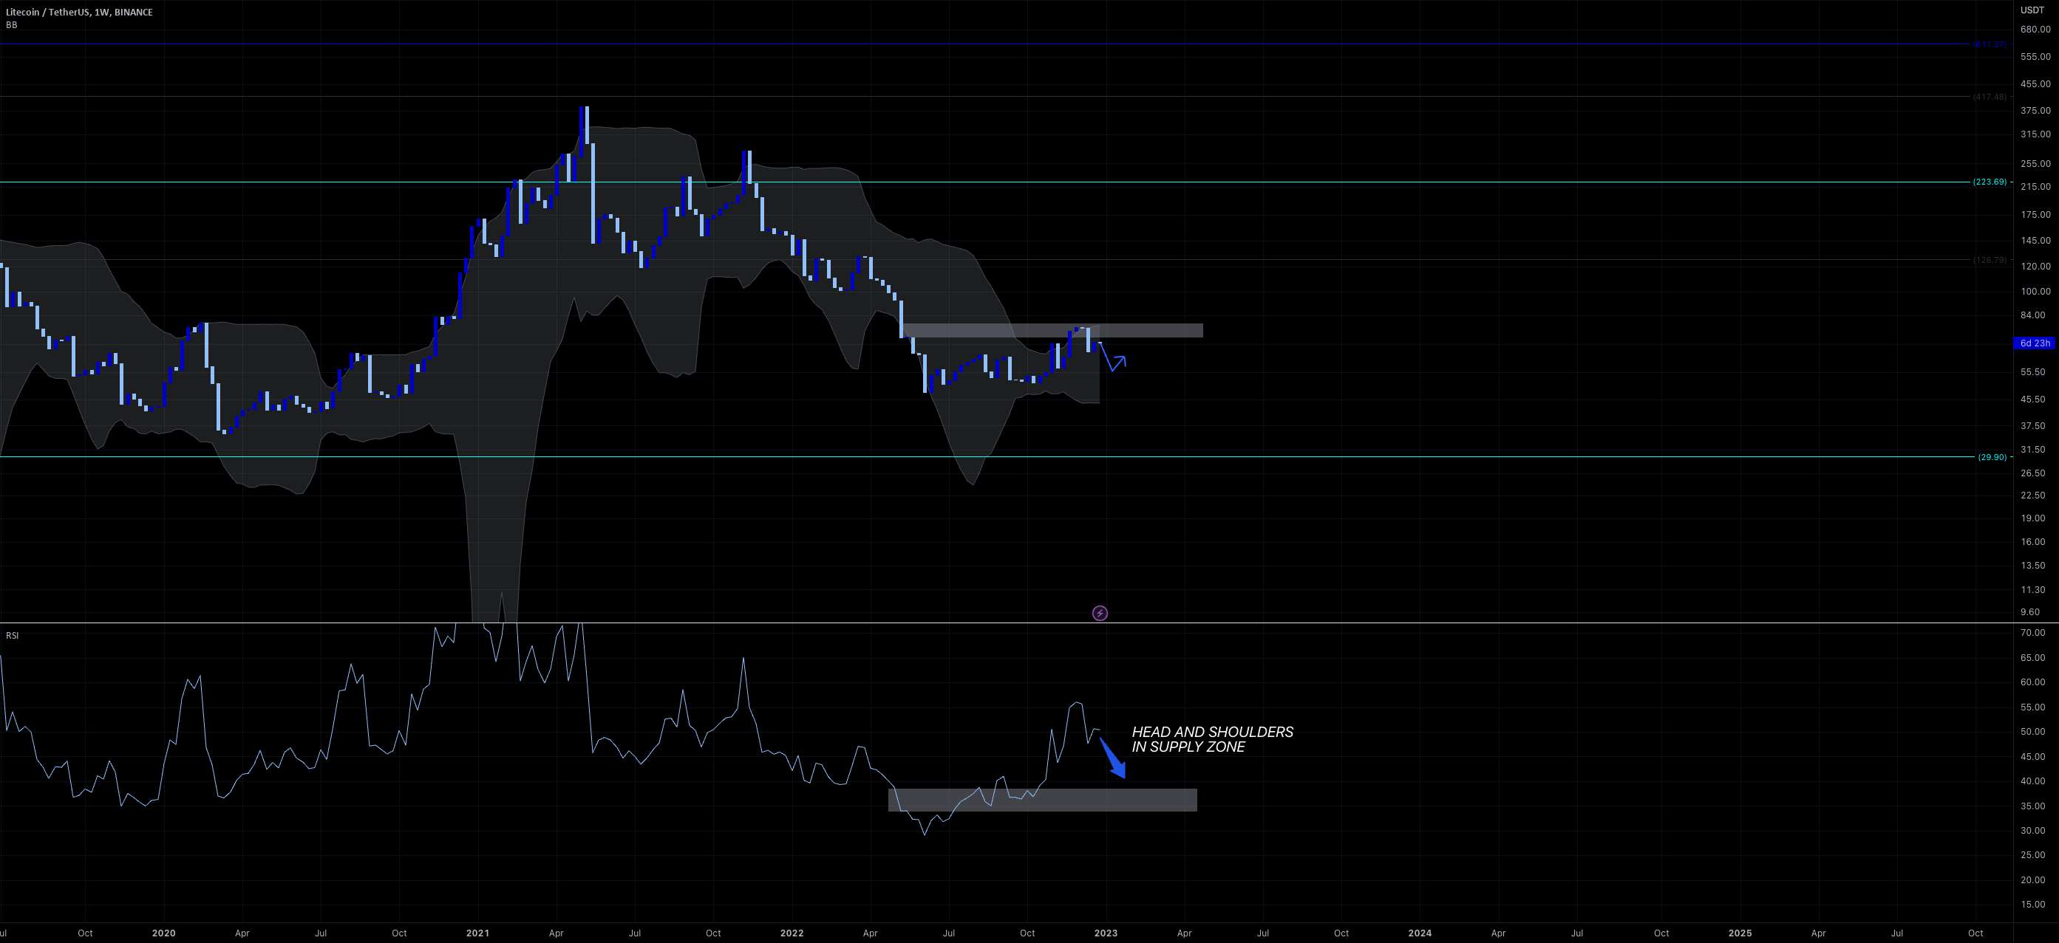Image resolution: width=2059 pixels, height=943 pixels.
Task: Click the 2022 label on time axis
Action: click(x=792, y=933)
